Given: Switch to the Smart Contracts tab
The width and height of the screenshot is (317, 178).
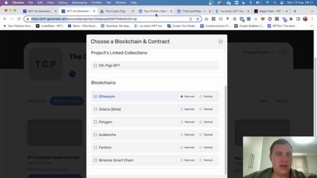Looking at the screenshot, I should [x=67, y=101].
